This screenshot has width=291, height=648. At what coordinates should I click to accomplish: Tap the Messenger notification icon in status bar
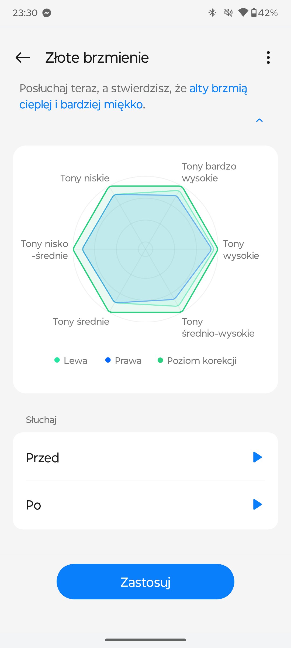(47, 13)
